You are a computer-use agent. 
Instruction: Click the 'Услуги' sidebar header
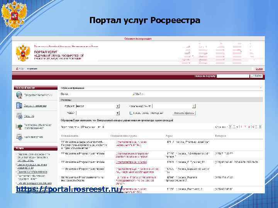(x=36, y=148)
